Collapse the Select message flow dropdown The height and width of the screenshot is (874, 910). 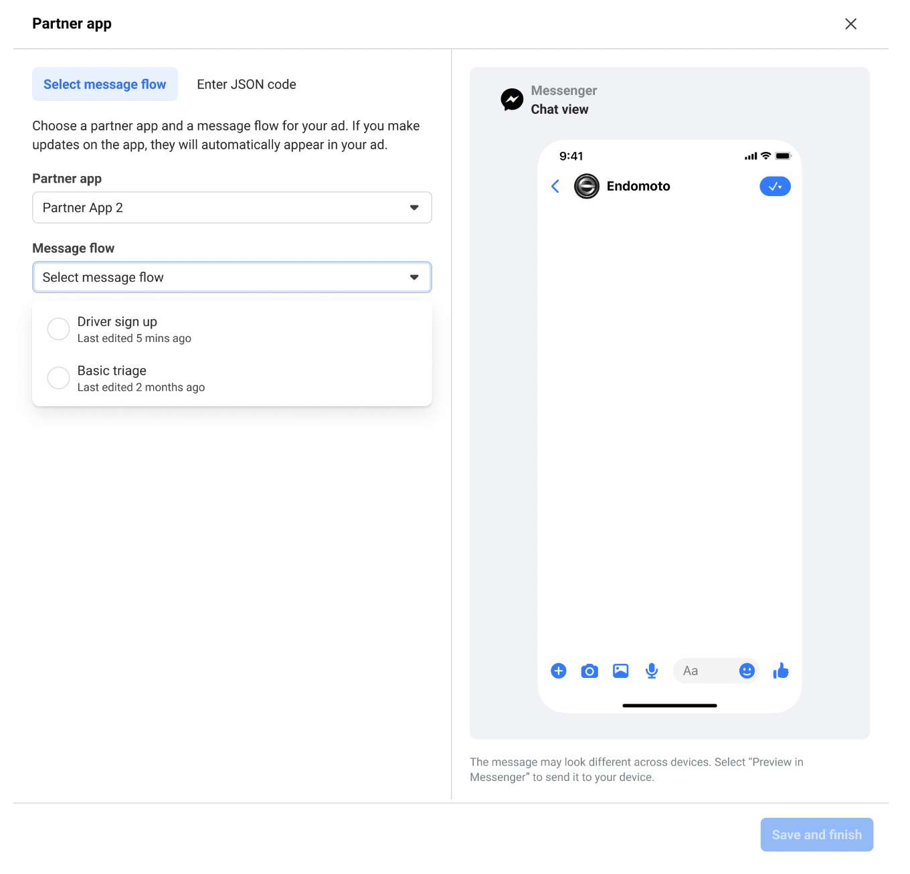(232, 277)
